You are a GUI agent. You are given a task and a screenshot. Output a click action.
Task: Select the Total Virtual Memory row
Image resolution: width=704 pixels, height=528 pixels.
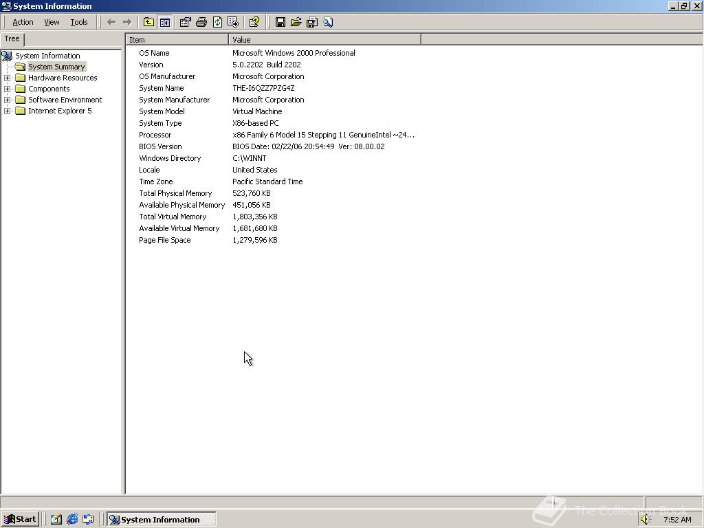[x=273, y=217]
